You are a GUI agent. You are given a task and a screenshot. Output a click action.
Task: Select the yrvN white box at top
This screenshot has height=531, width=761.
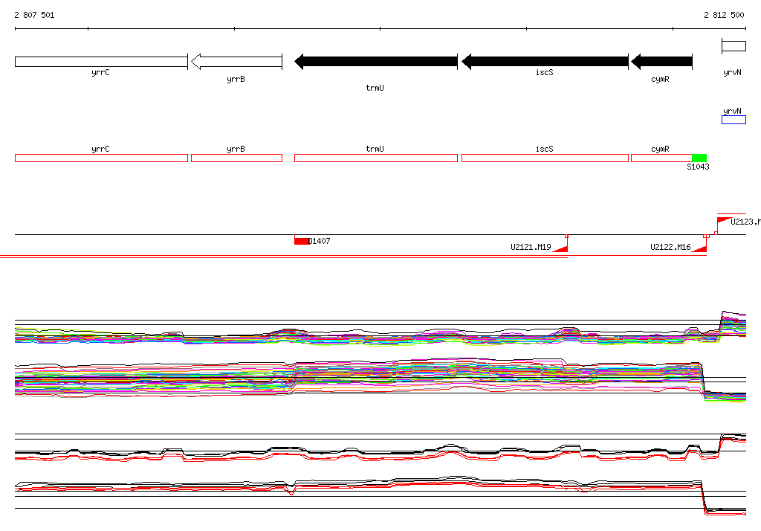(734, 46)
